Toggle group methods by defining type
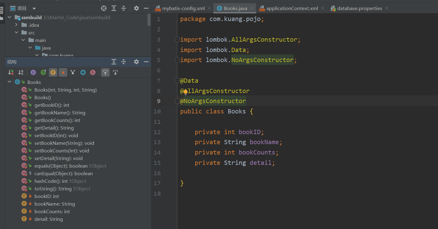The width and height of the screenshot is (438, 229). tap(73, 72)
